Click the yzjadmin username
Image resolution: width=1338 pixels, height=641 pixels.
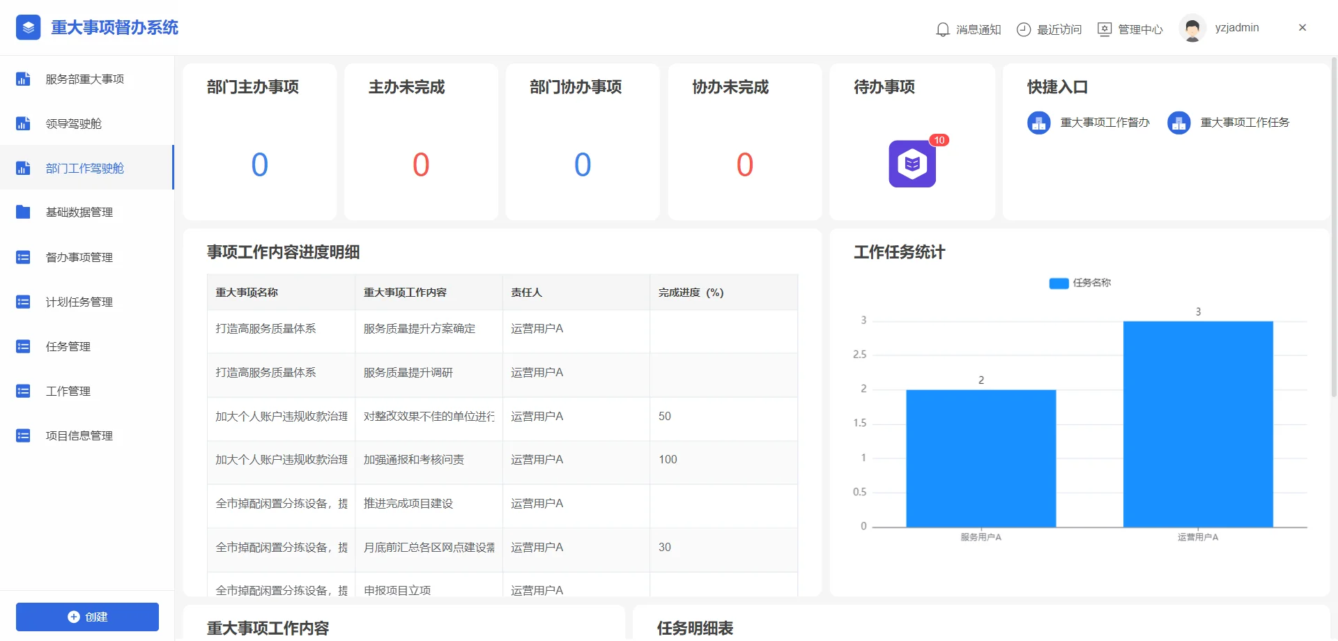[1237, 28]
